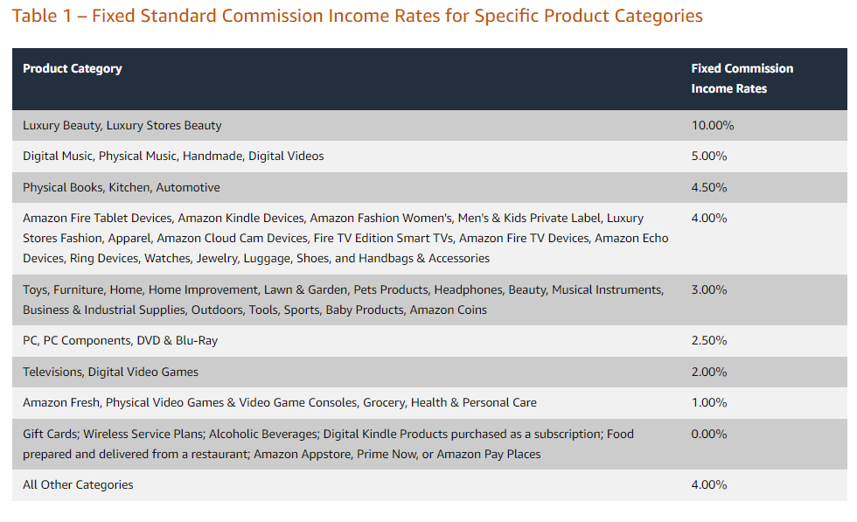Select the Physical Books, Kitchen, Automotive row
Image resolution: width=857 pixels, height=522 pixels.
[x=429, y=187]
